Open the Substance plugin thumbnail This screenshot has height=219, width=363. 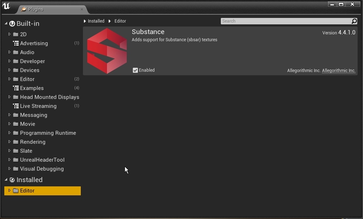coord(107,51)
